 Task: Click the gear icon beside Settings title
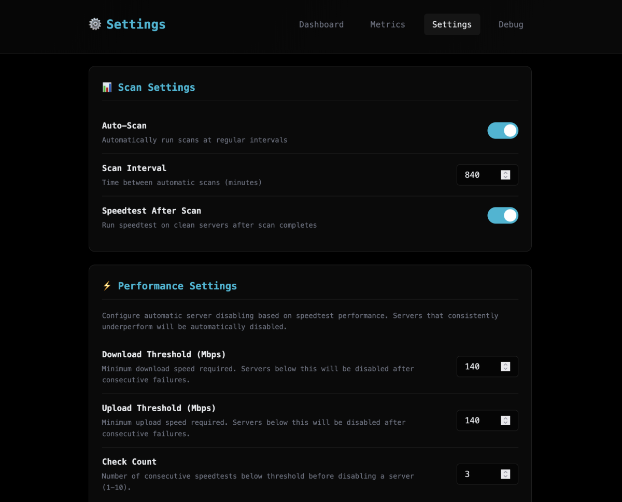(x=95, y=24)
